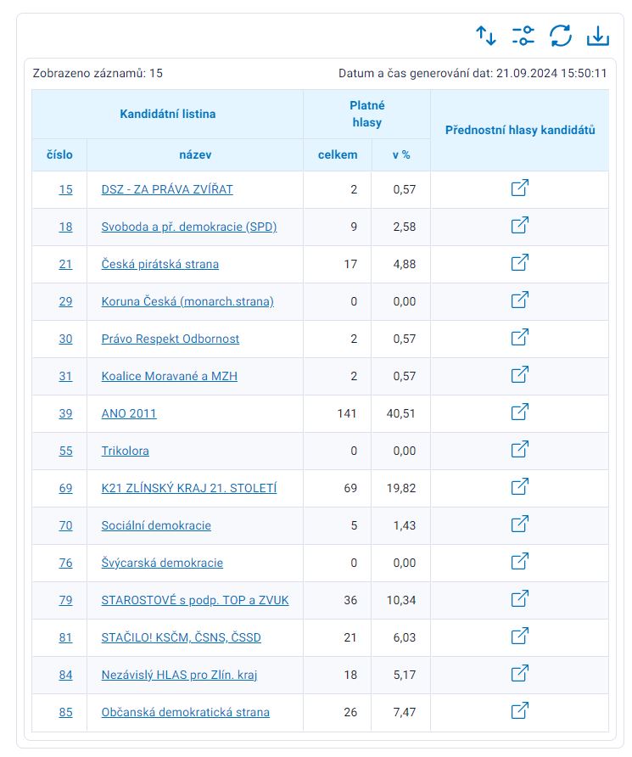Click list number 21 link
The height and width of the screenshot is (757, 632).
65,264
